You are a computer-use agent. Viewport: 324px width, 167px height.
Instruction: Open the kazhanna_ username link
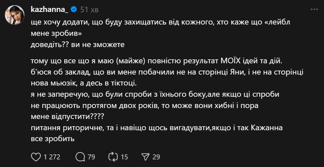click(49, 10)
